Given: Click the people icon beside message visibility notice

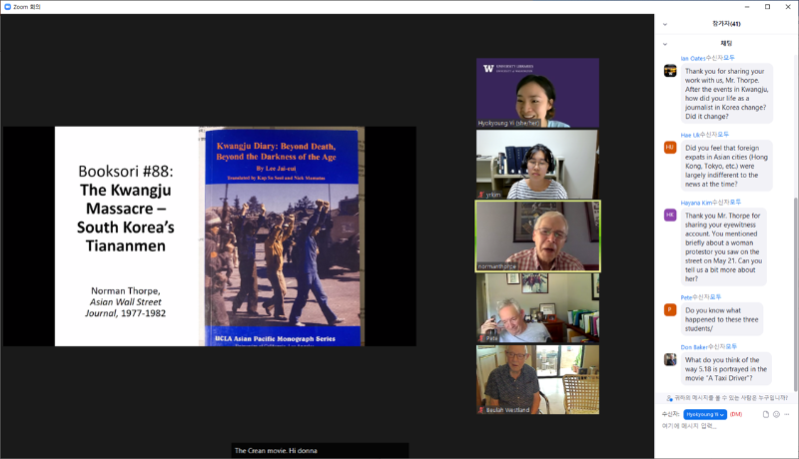Looking at the screenshot, I should pyautogui.click(x=669, y=398).
